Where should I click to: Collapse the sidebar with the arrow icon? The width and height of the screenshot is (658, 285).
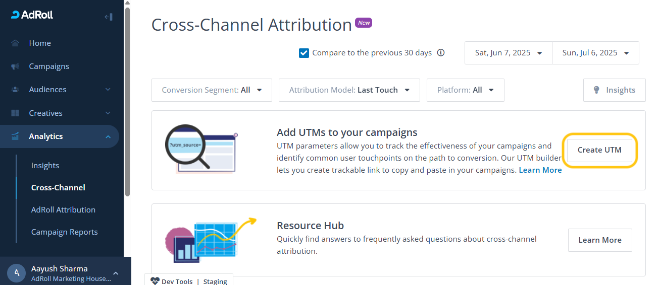[x=108, y=17]
